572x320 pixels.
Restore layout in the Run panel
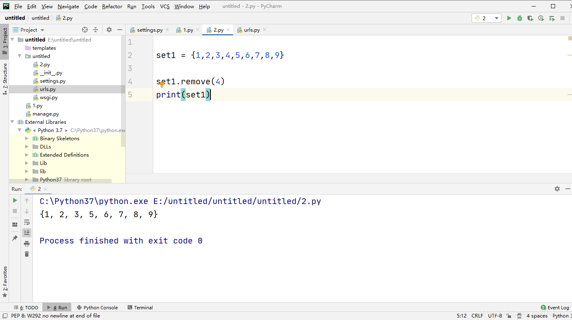tap(15, 225)
